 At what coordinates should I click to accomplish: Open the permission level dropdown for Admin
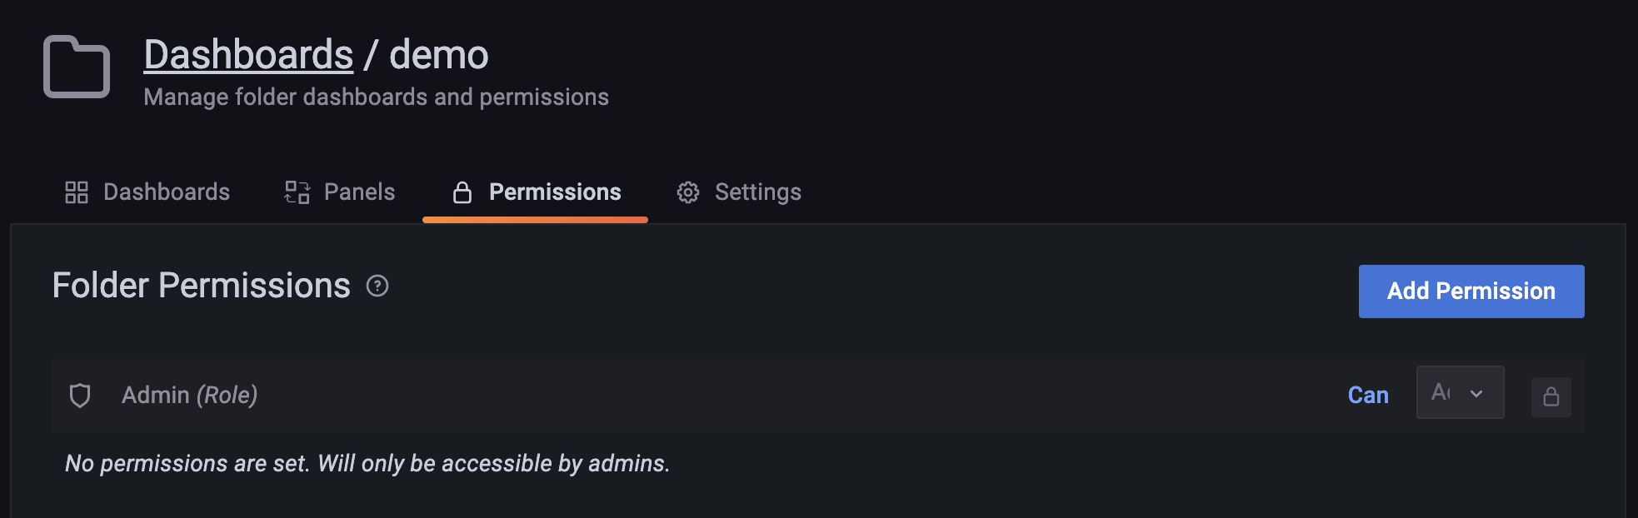1460,392
